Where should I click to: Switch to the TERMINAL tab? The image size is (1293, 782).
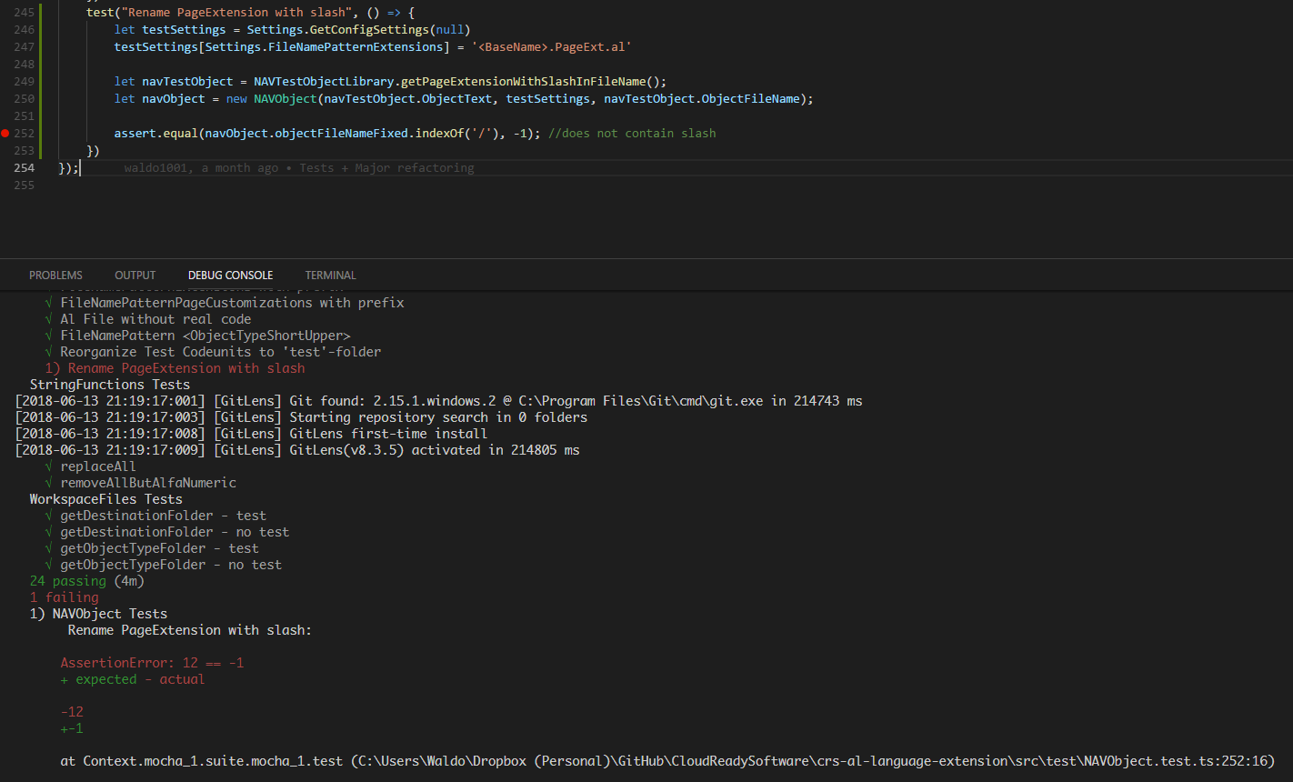330,275
